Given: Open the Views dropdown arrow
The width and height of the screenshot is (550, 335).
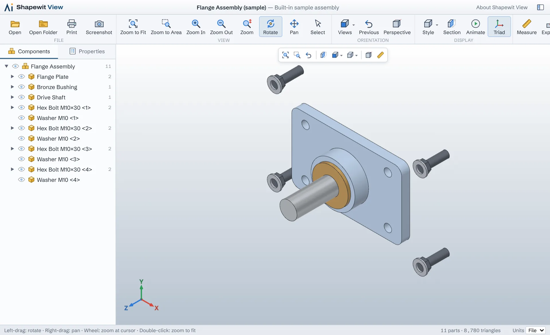Looking at the screenshot, I should click(x=353, y=25).
